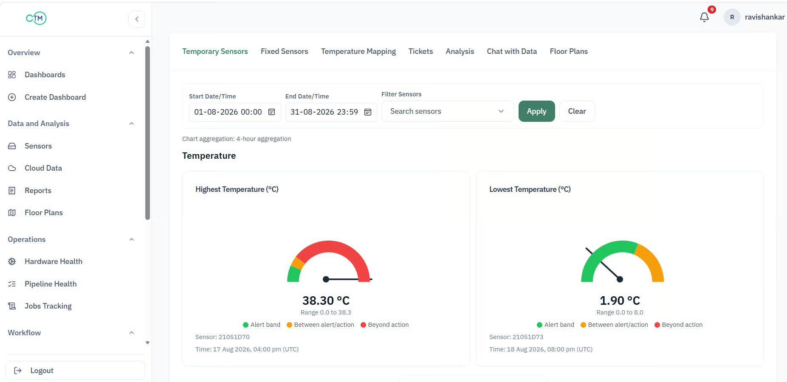This screenshot has height=382, width=787.
Task: Click the Jobs Tracking scroll icon
Action: tap(12, 306)
